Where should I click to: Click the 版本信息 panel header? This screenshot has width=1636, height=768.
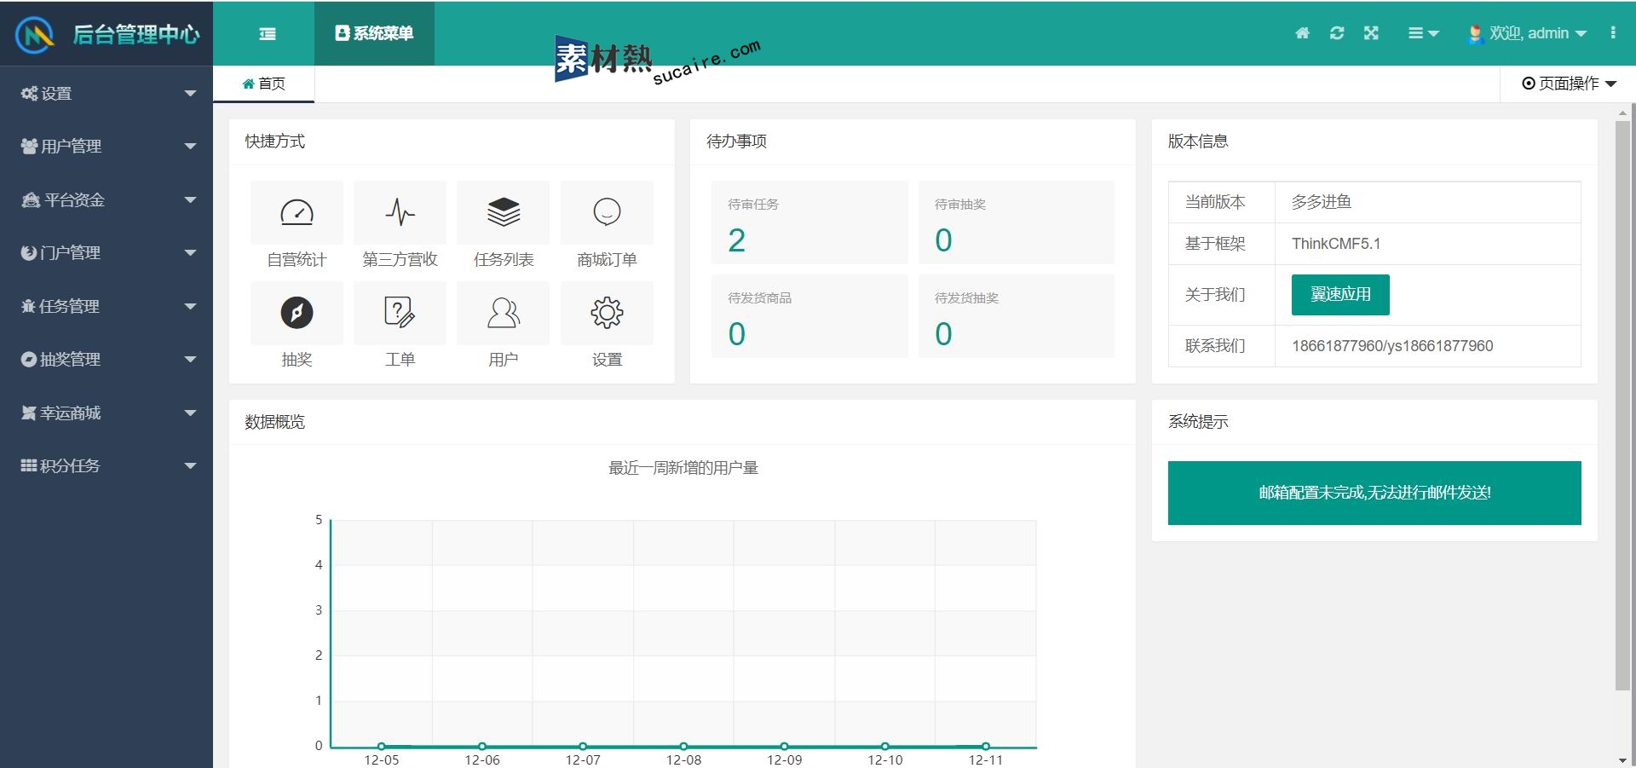1198,141
